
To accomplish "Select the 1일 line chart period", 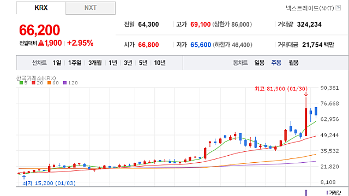I will click(x=57, y=63).
